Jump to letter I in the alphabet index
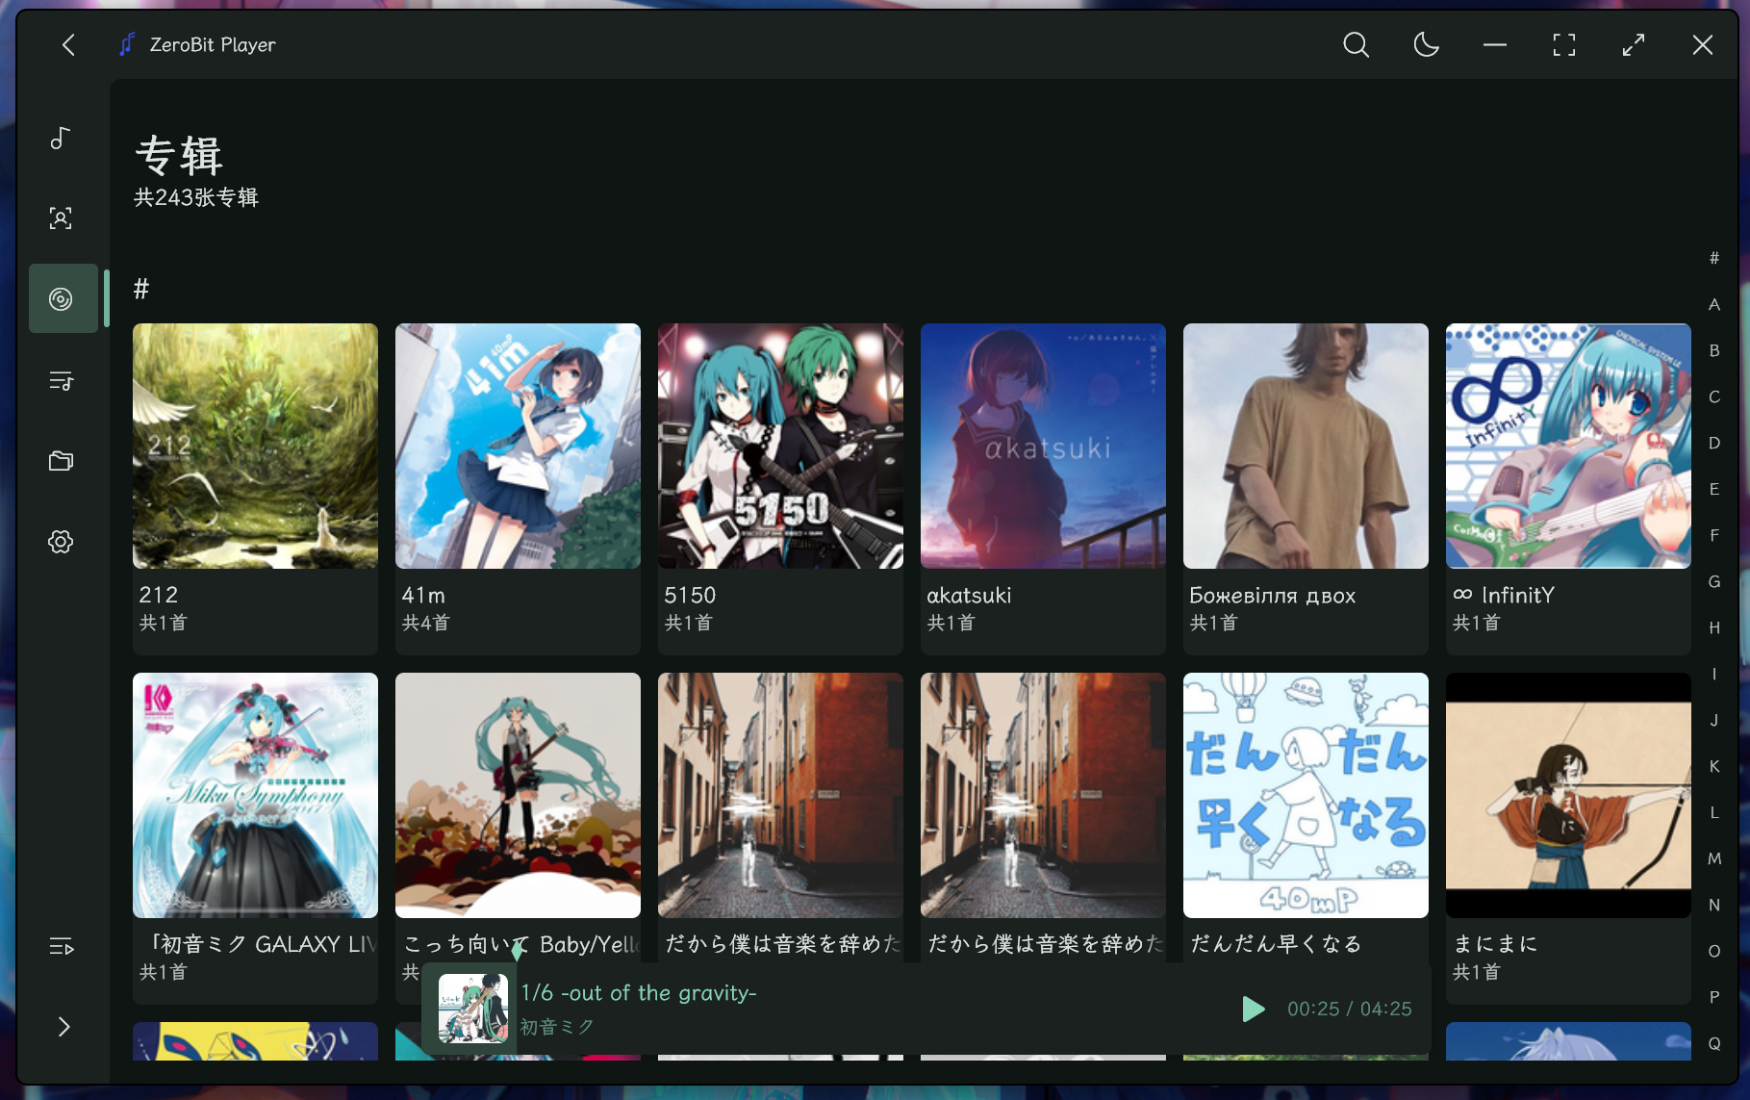The height and width of the screenshot is (1100, 1750). click(1714, 674)
